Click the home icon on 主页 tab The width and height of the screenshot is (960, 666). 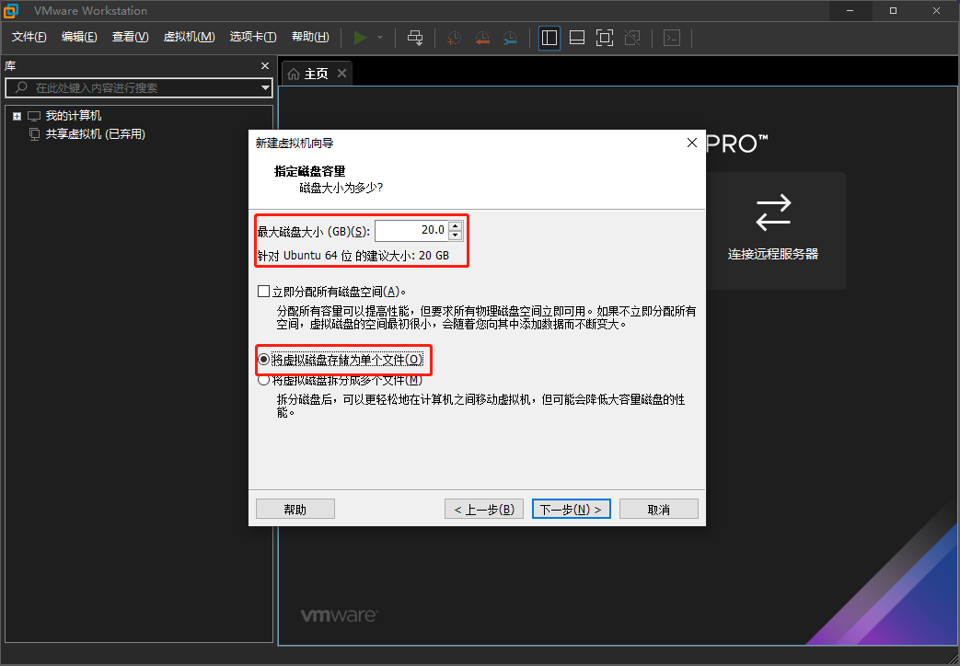294,75
